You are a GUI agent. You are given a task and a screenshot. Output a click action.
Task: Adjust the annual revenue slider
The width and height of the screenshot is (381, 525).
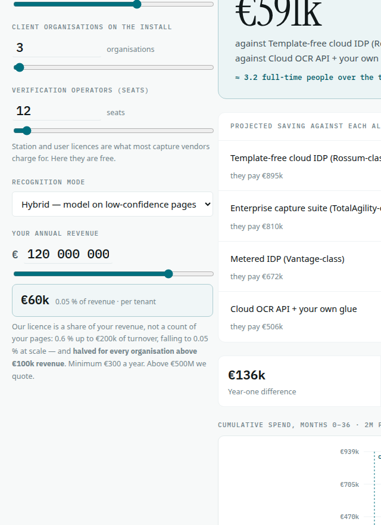[x=113, y=274]
